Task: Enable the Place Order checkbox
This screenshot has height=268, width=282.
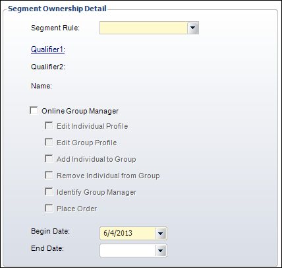Action: [x=49, y=209]
